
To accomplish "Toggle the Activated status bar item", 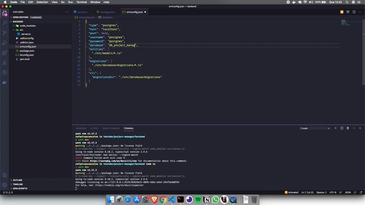I will pos(291,192).
